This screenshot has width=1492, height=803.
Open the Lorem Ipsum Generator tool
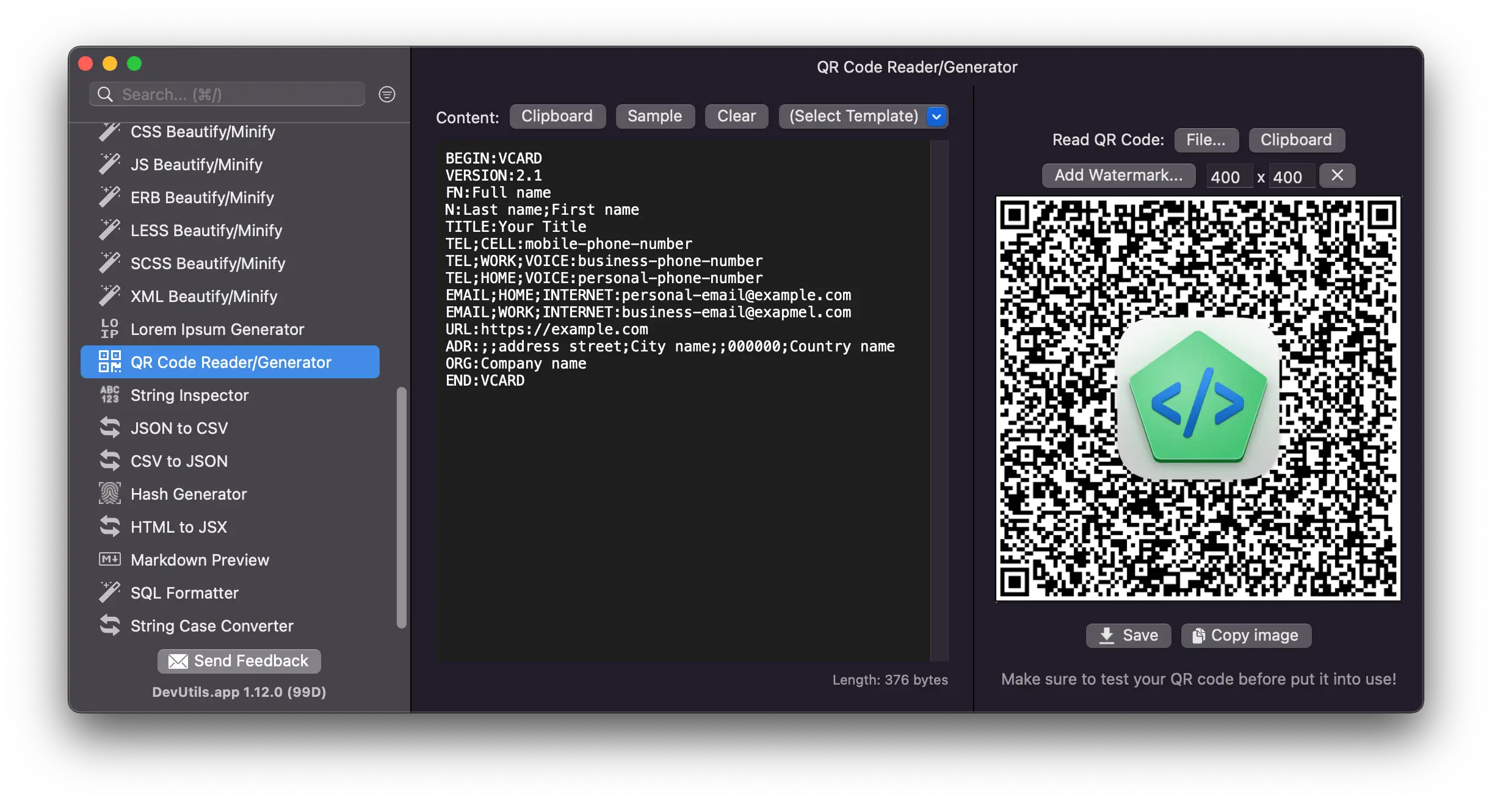point(230,329)
